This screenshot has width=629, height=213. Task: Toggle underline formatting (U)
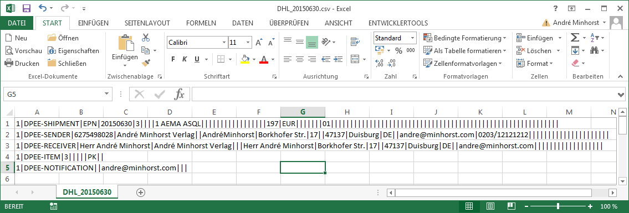pos(197,59)
